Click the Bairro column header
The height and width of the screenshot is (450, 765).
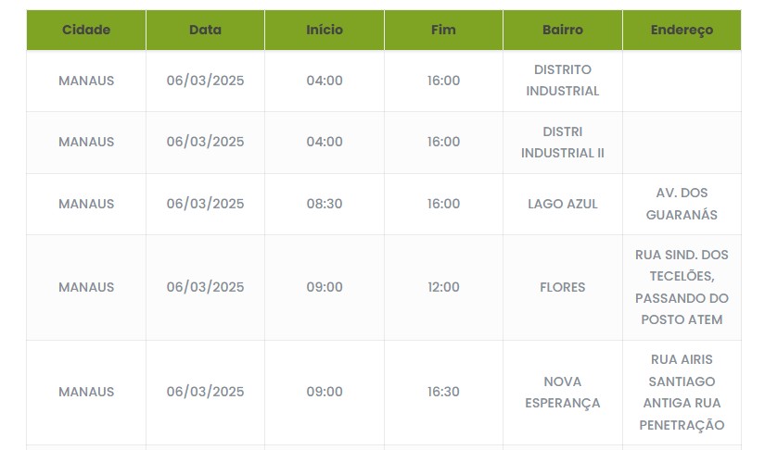563,30
